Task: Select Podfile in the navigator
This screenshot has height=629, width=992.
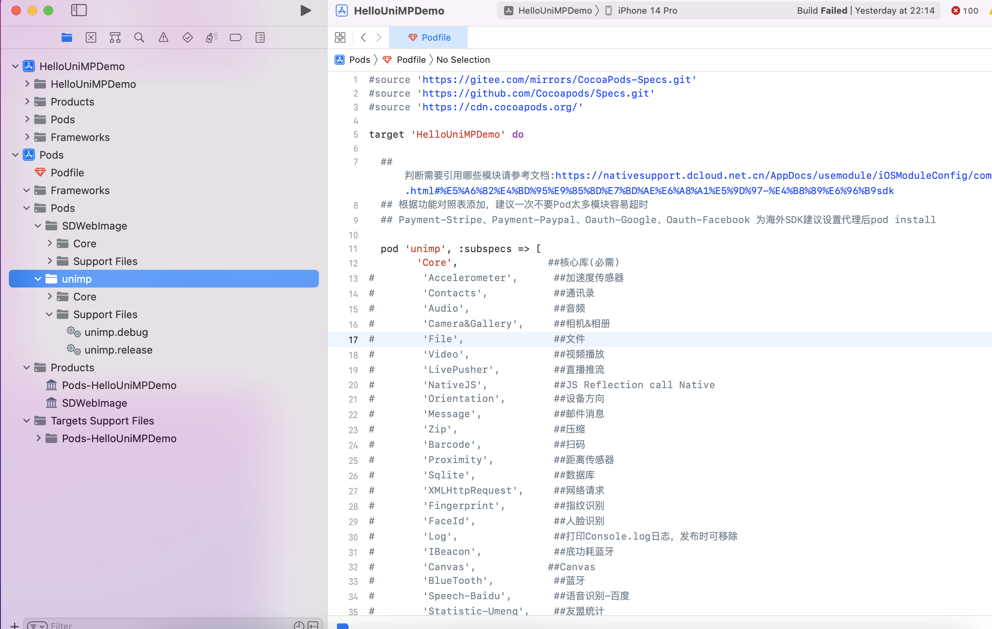Action: [67, 172]
